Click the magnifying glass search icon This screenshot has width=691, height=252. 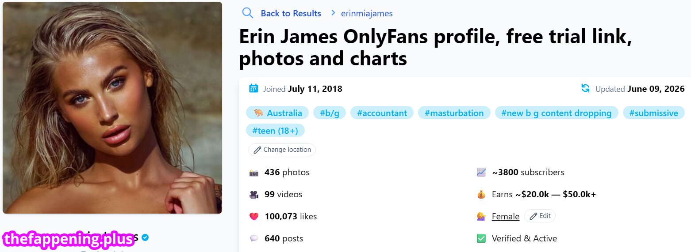click(248, 13)
